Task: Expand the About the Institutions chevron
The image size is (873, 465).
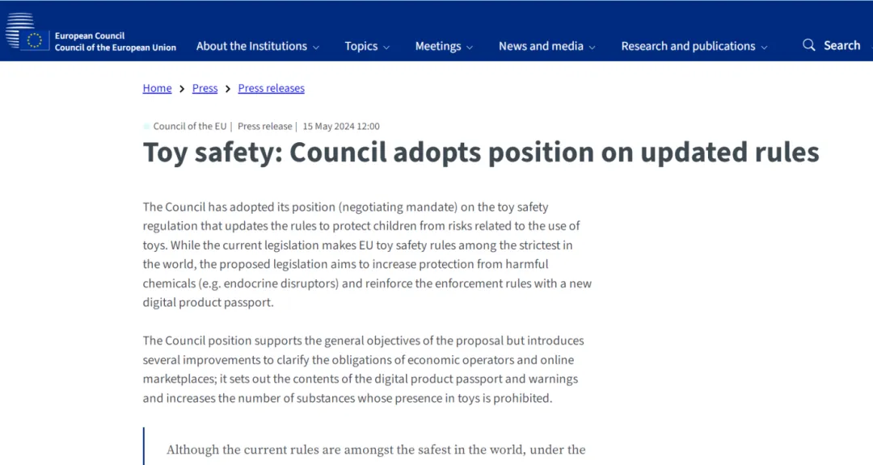Action: 316,48
